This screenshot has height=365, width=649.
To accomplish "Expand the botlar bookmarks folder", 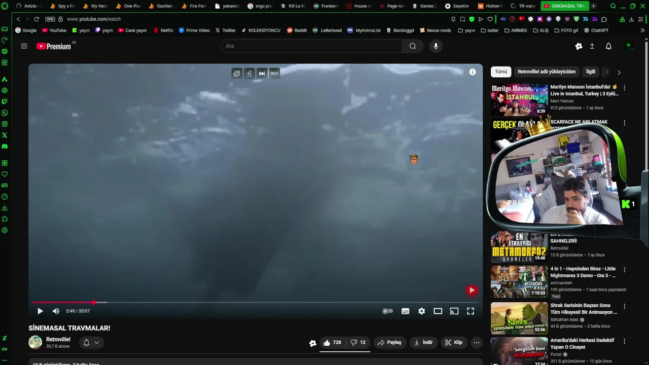I will coord(489,30).
